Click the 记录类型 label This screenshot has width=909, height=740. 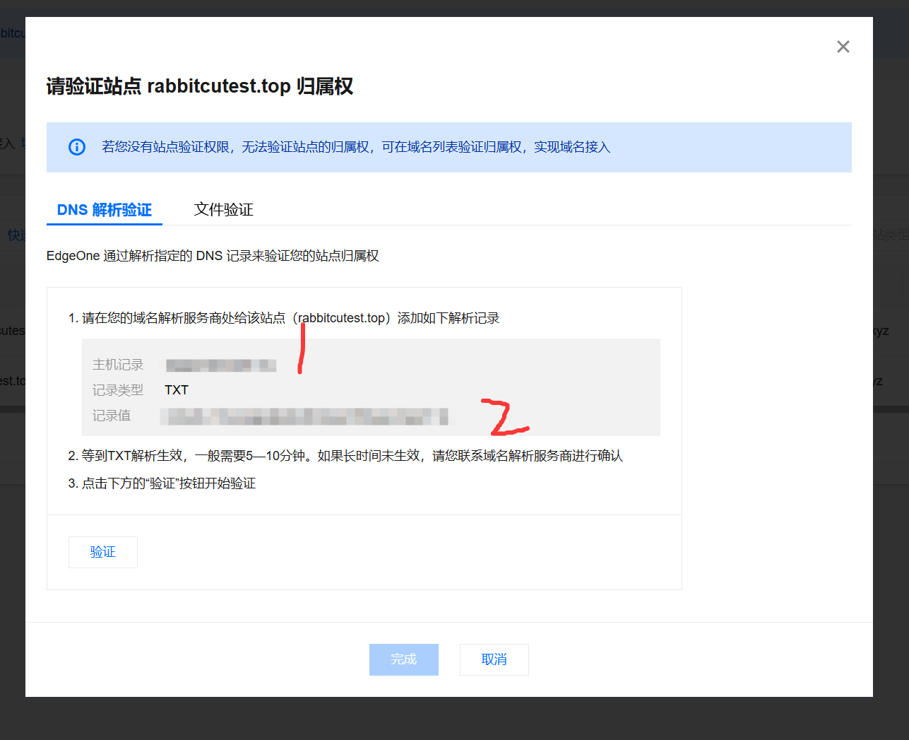(x=118, y=390)
